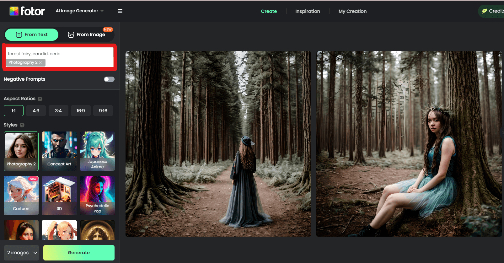Switch to the Inspiration tab
Viewport: 504px width, 263px height.
[x=308, y=11]
